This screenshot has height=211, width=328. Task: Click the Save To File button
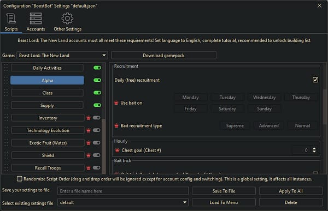[224, 191]
